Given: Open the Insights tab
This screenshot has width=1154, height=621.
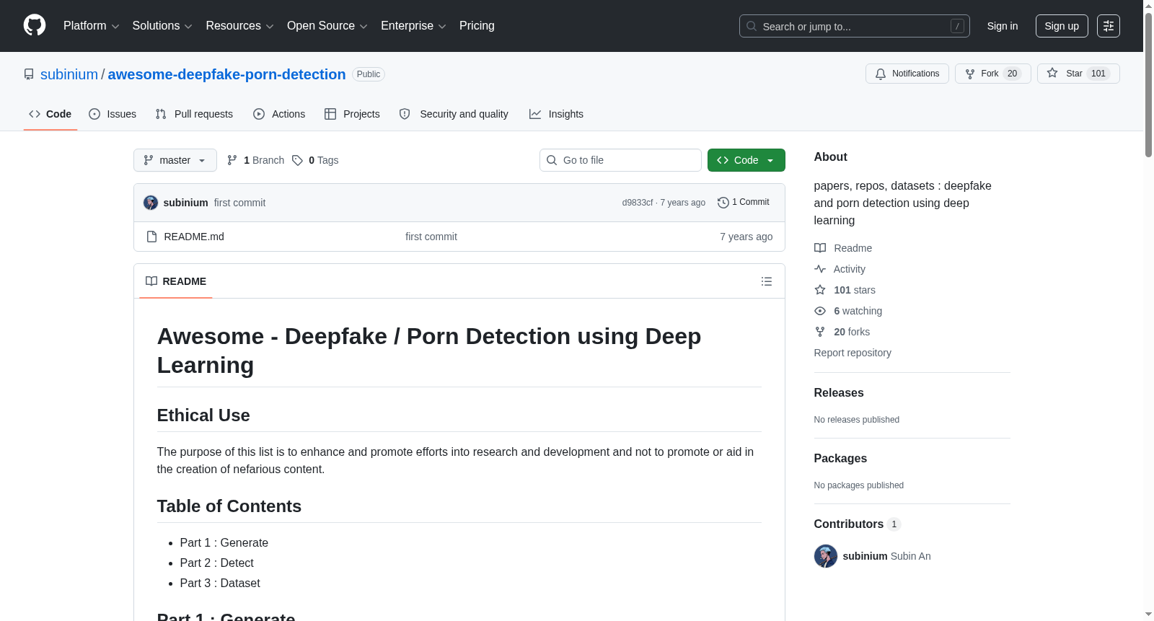Looking at the screenshot, I should click(x=556, y=114).
